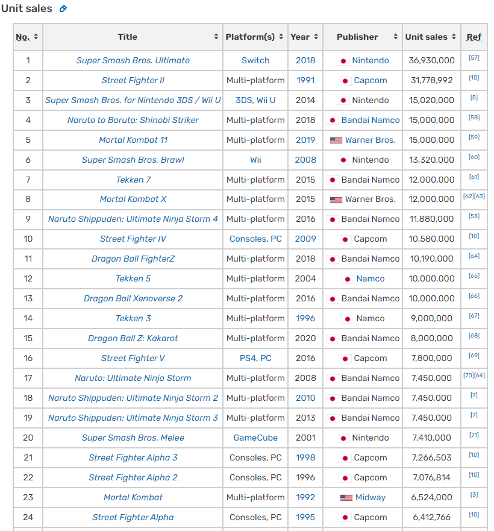The height and width of the screenshot is (531, 494).
Task: Open Dragon Ball FighterZ link
Action: point(133,259)
